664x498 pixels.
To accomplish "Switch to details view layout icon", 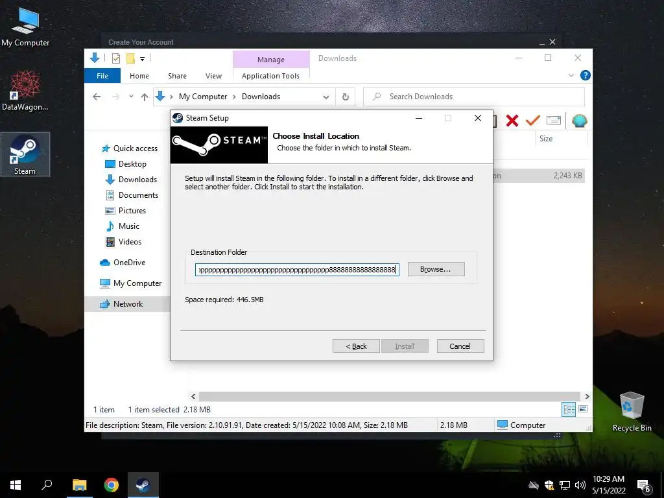I will click(x=569, y=409).
